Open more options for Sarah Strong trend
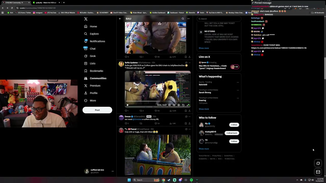This screenshot has width=326, height=183. [x=238, y=90]
